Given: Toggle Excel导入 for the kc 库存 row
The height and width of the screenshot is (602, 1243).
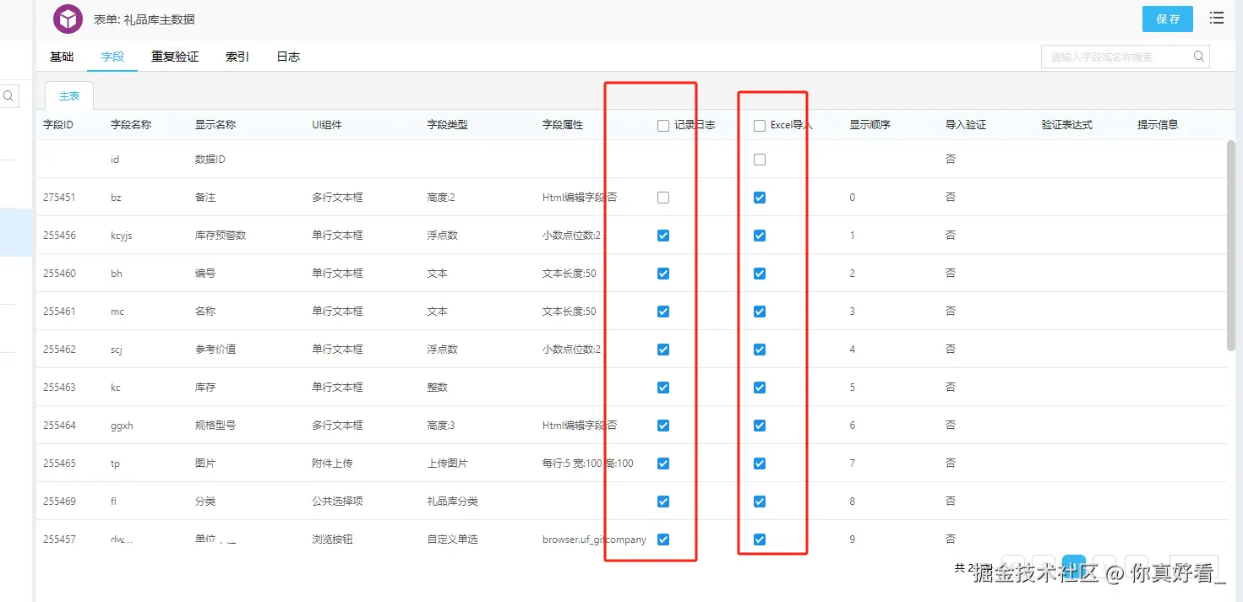Looking at the screenshot, I should coord(760,388).
